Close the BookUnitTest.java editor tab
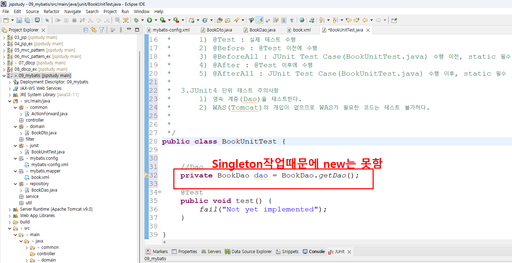 point(367,30)
